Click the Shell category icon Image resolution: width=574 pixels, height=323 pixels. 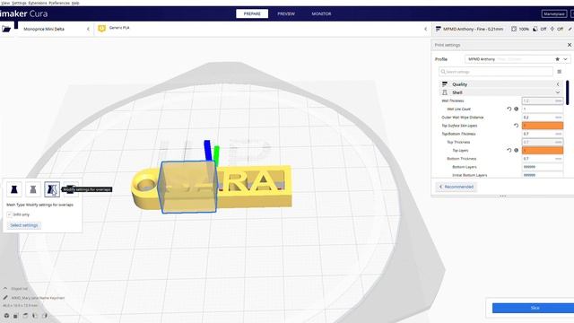pyautogui.click(x=445, y=92)
